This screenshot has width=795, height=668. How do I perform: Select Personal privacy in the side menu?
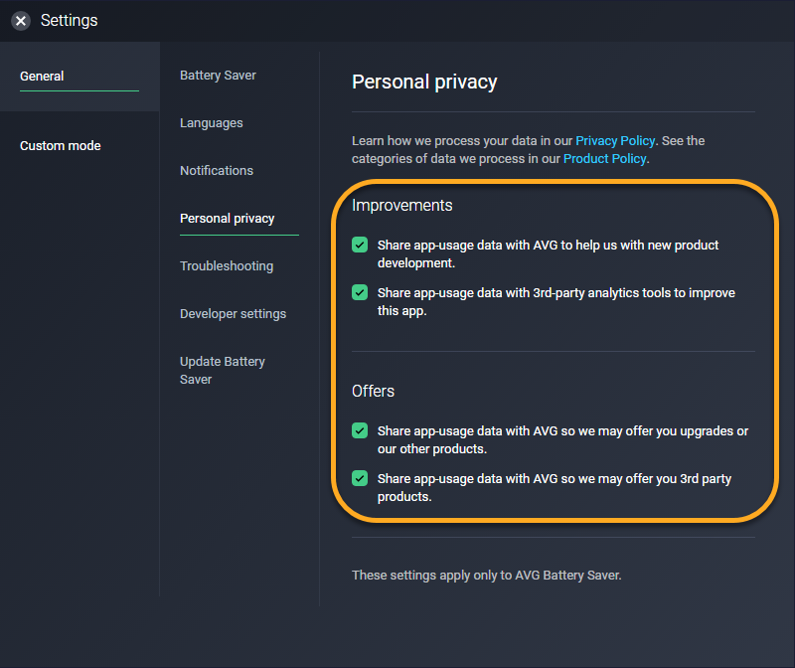(228, 219)
